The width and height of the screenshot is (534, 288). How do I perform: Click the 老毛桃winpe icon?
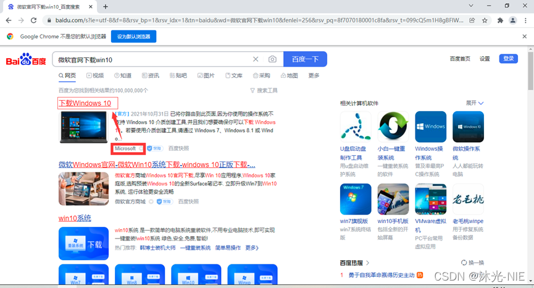click(x=468, y=199)
